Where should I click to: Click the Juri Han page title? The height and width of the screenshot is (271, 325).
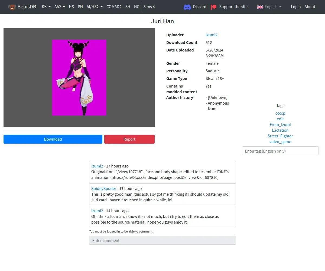pyautogui.click(x=162, y=21)
